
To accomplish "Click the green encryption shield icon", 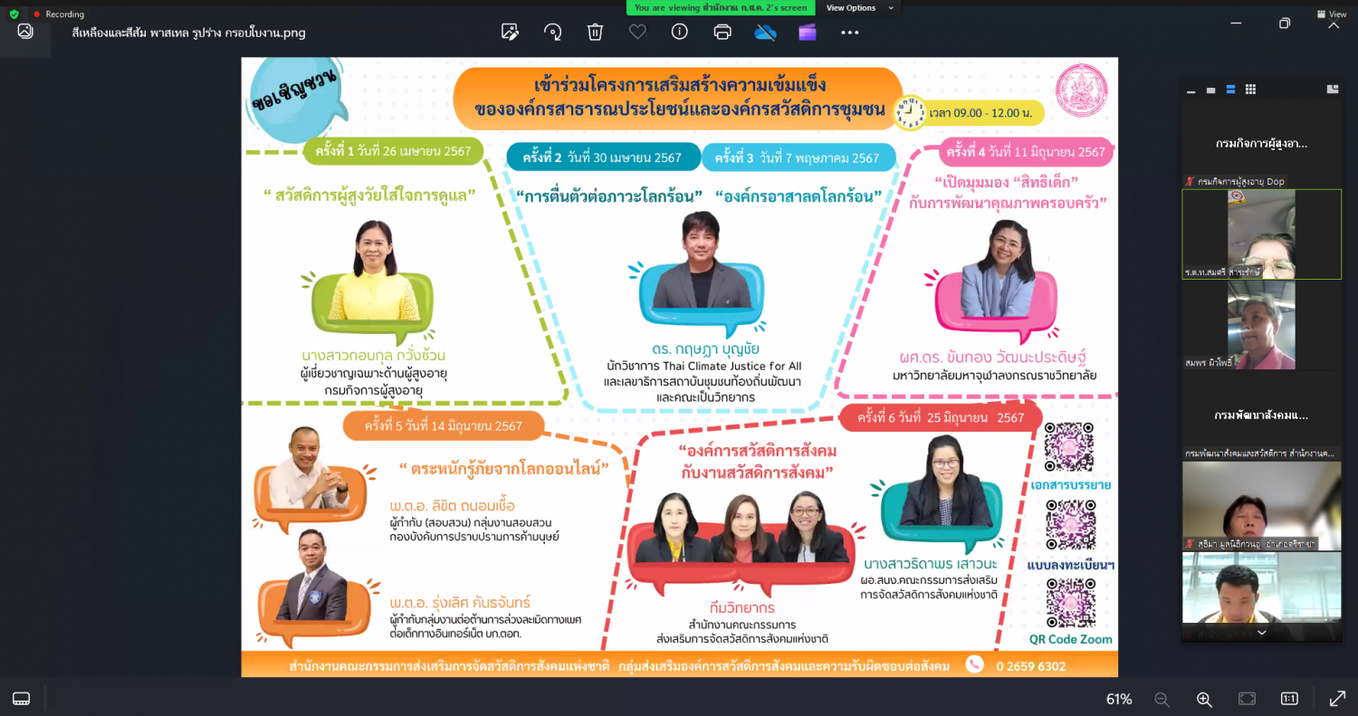I will click(x=14, y=14).
